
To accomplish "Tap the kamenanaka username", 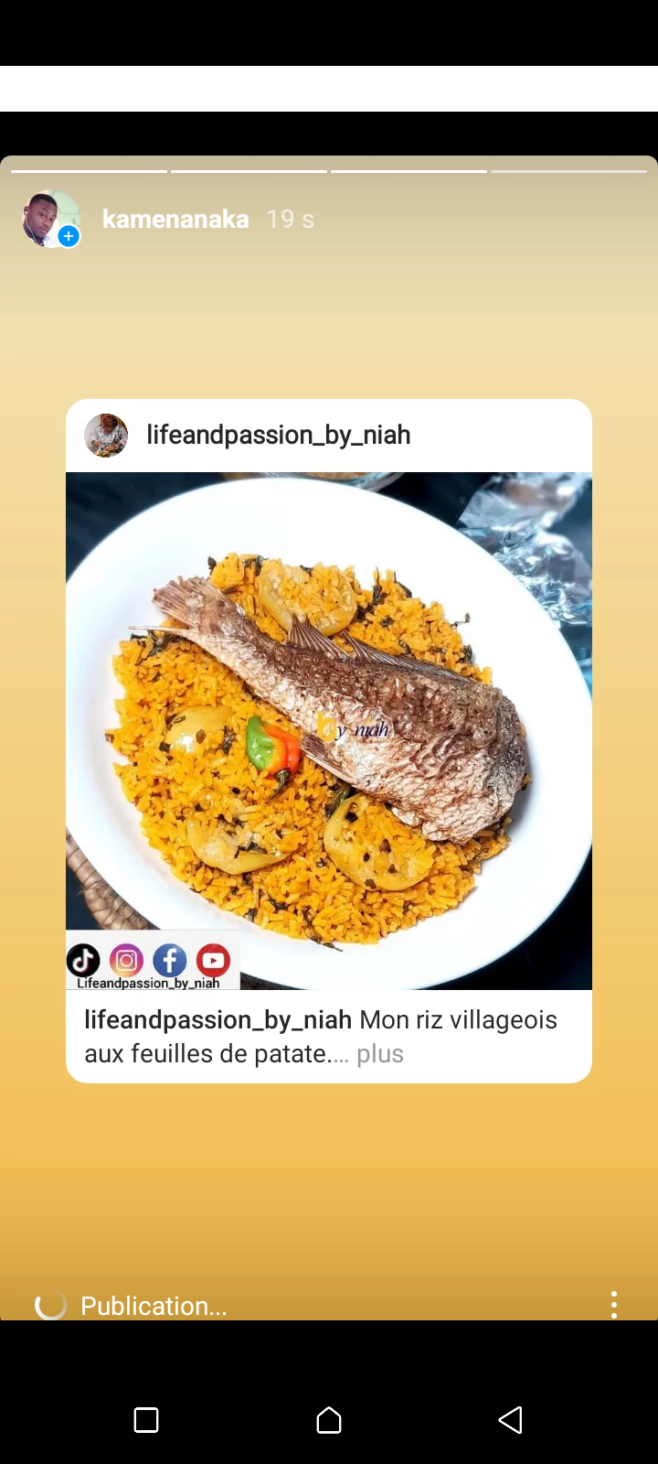I will 175,220.
